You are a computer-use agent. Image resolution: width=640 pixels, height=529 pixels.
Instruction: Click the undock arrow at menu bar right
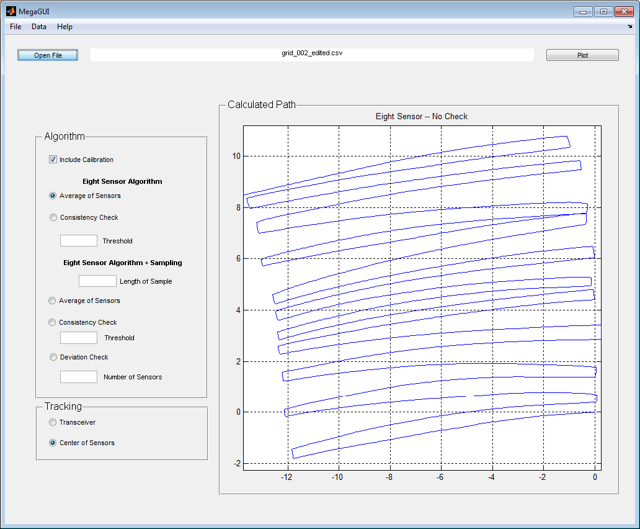coord(629,27)
